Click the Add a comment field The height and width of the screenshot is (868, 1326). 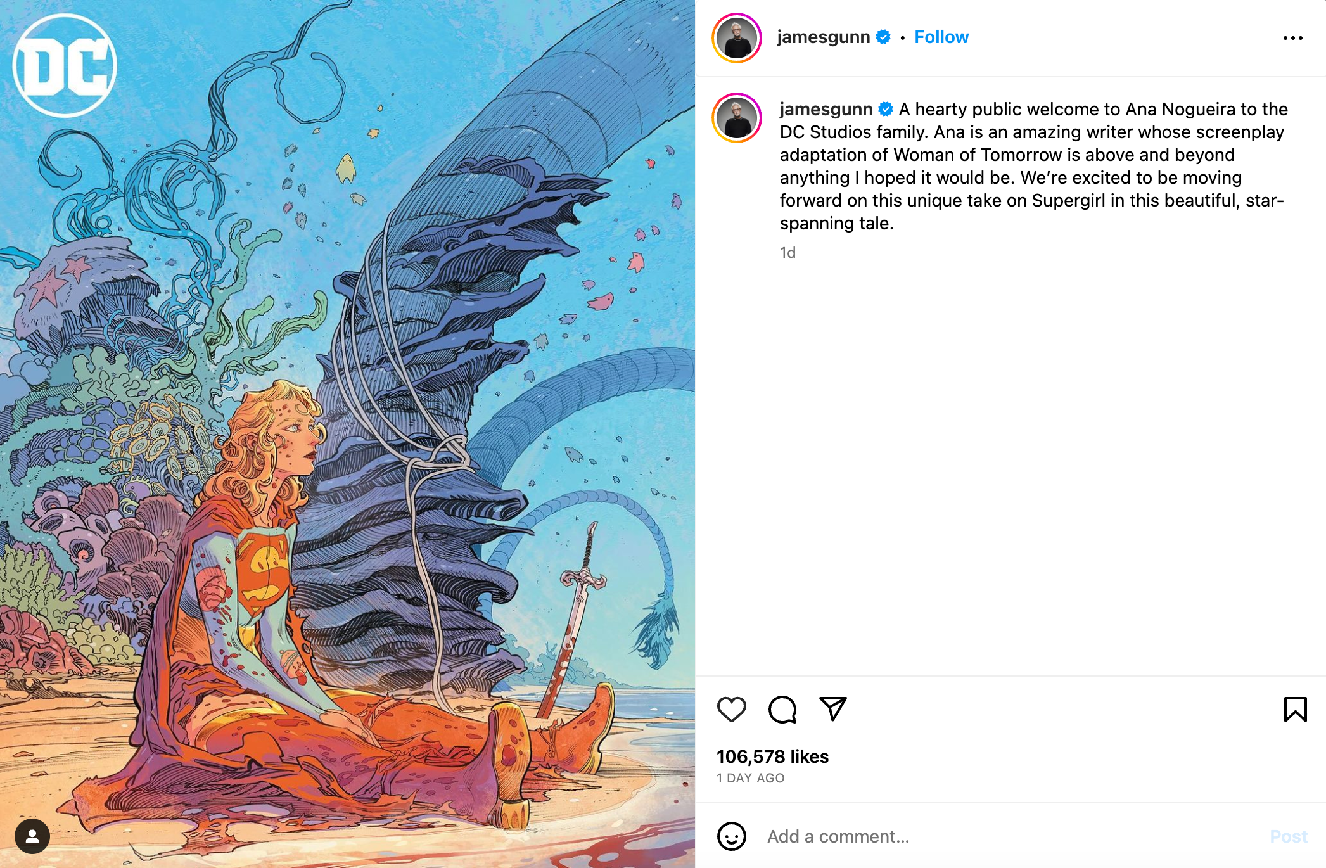tap(1014, 836)
